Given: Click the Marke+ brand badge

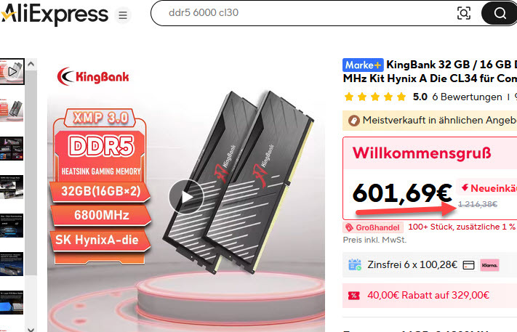Looking at the screenshot, I should [x=363, y=65].
